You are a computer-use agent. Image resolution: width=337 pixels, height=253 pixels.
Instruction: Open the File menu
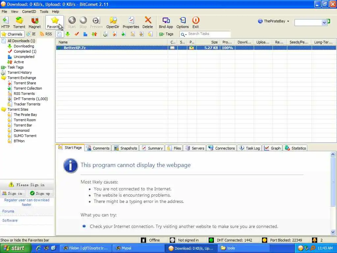pyautogui.click(x=4, y=12)
